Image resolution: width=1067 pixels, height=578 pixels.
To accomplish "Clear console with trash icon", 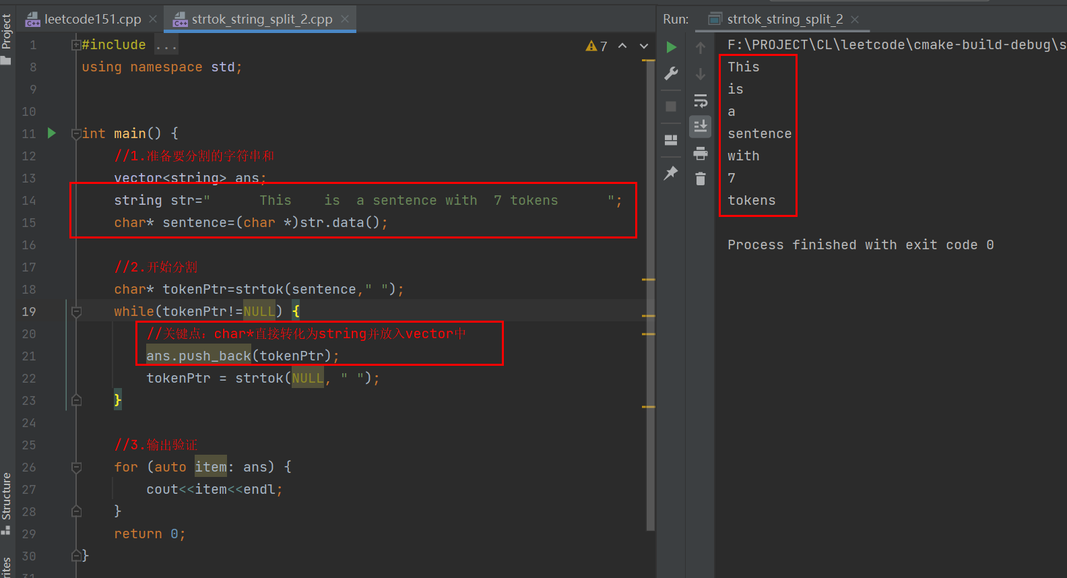I will pyautogui.click(x=701, y=179).
